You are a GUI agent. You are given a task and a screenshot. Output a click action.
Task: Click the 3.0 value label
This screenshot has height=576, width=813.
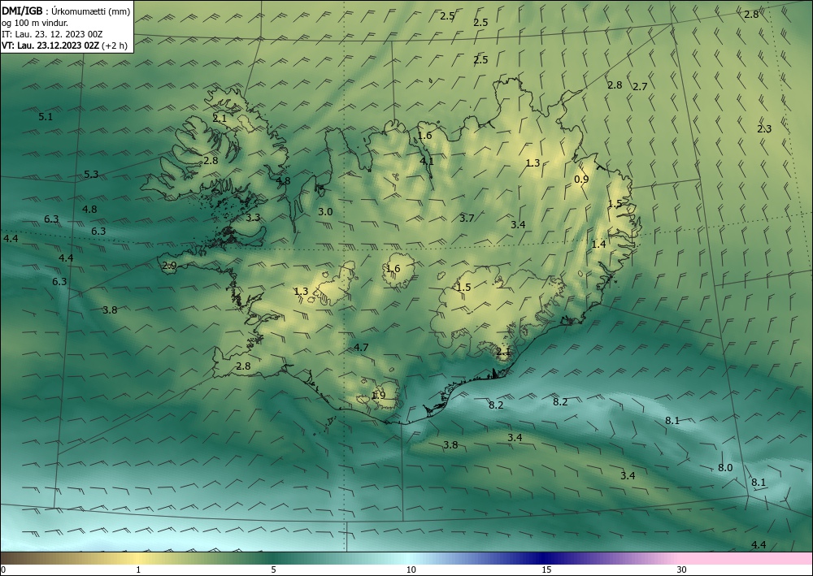click(x=325, y=211)
